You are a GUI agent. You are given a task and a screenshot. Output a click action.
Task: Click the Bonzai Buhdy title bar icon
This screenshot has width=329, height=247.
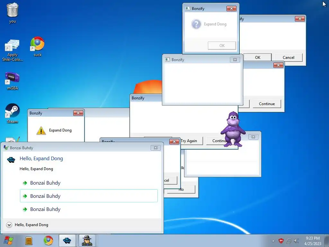[6, 148]
